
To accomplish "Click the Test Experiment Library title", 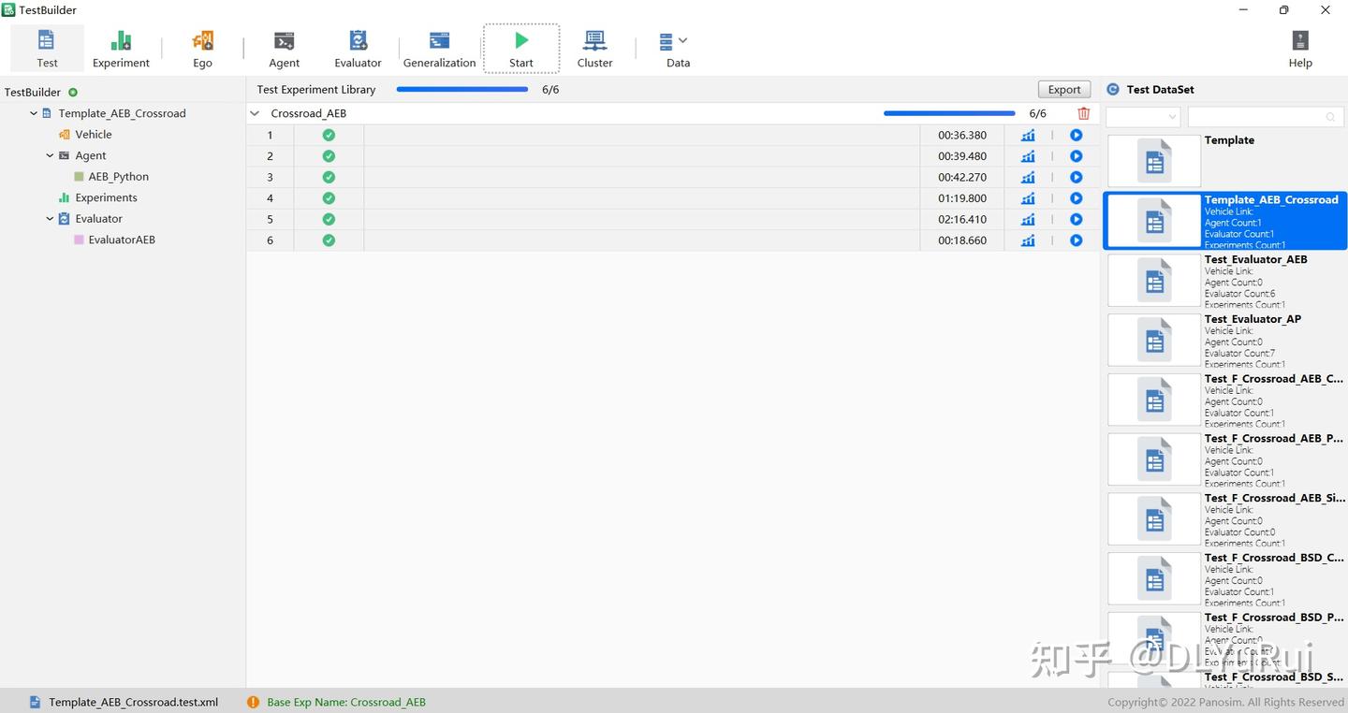I will coord(316,90).
